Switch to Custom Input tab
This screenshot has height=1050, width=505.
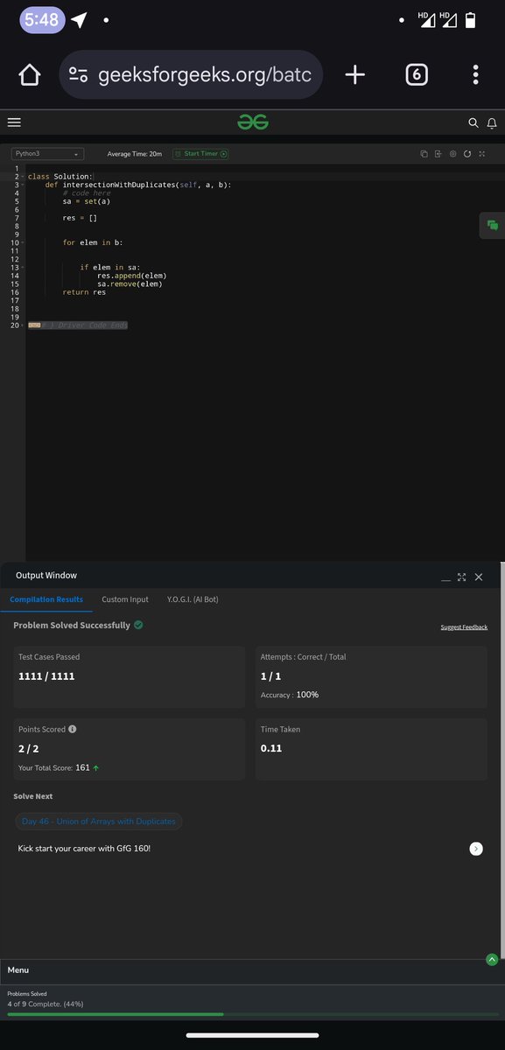pos(125,599)
